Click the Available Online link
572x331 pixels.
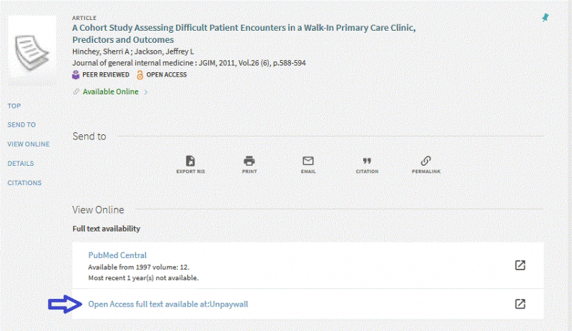(x=111, y=92)
